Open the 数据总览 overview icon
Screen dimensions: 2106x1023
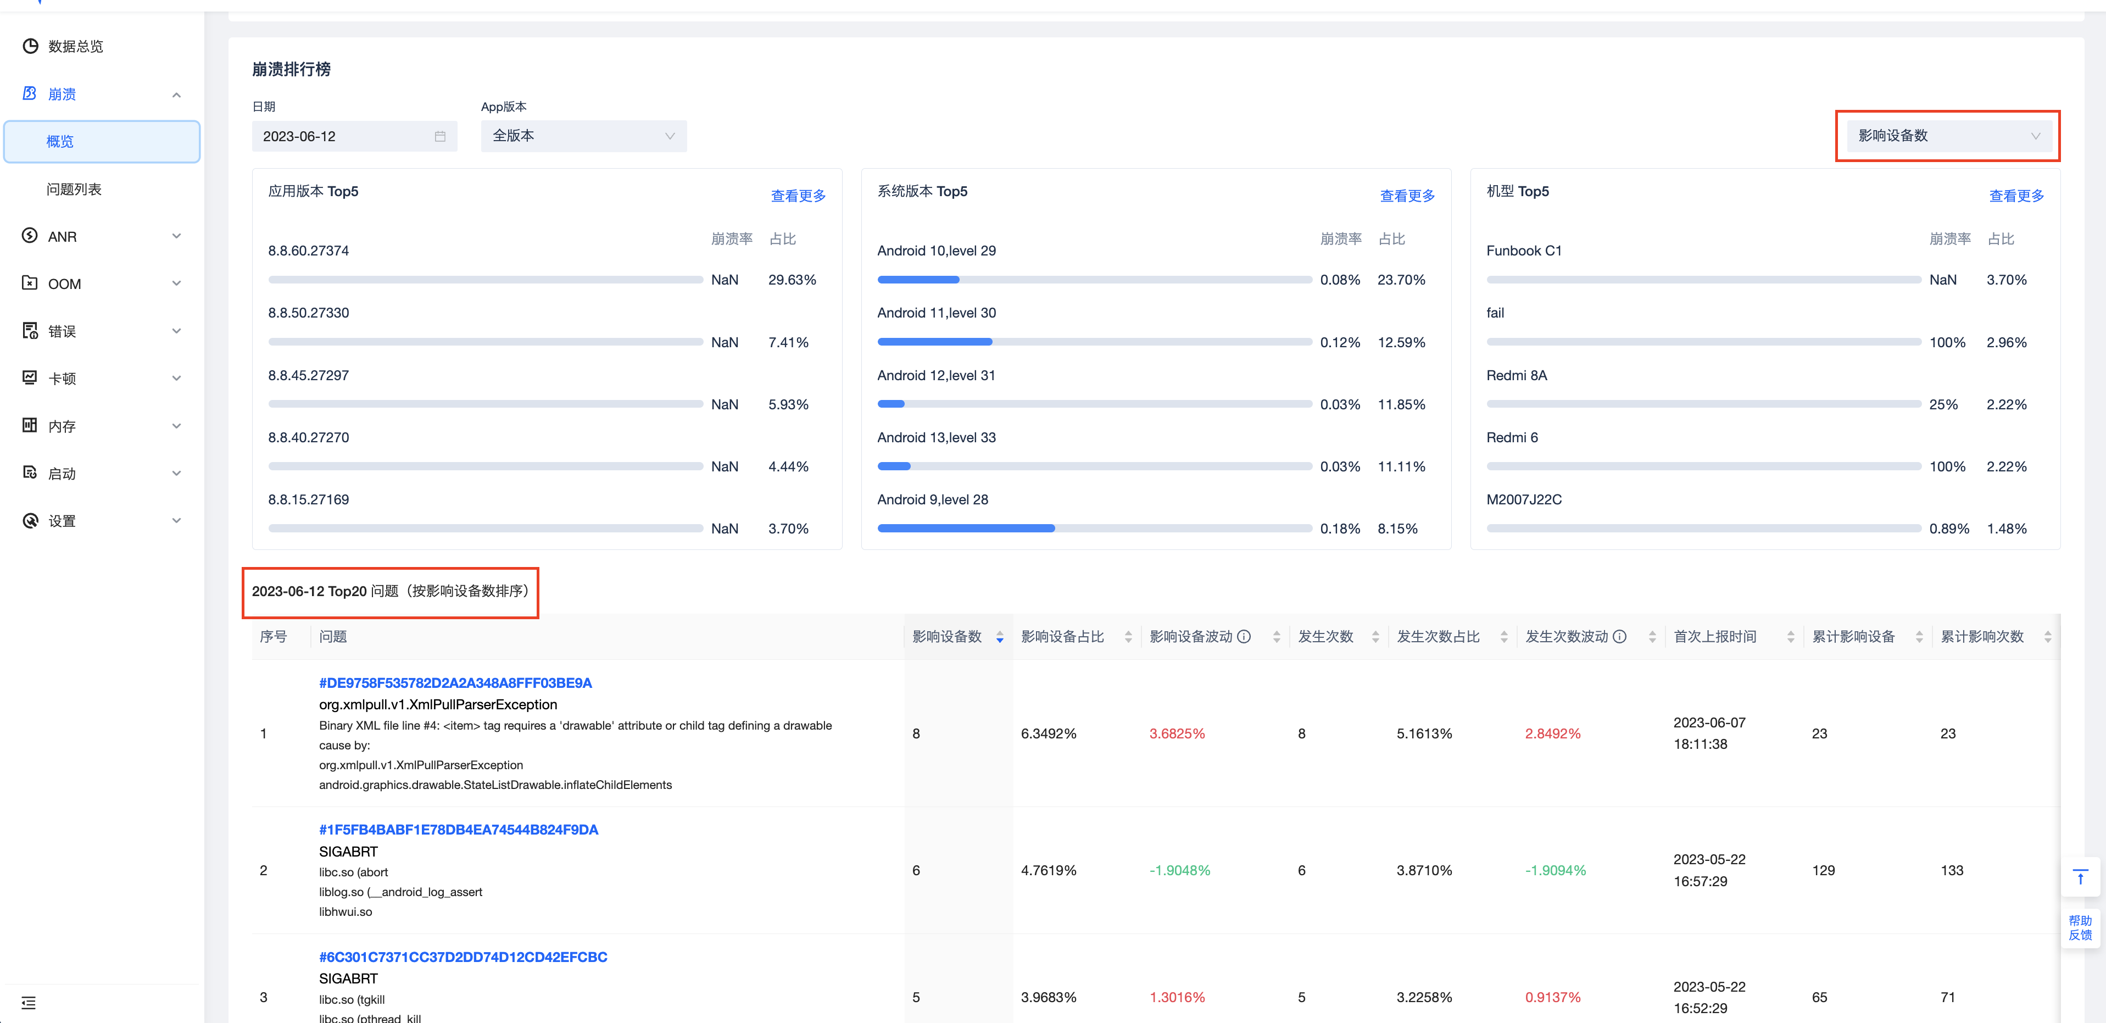click(x=30, y=46)
